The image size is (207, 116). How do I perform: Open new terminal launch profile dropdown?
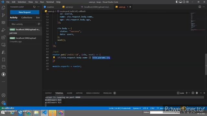pos(189,93)
